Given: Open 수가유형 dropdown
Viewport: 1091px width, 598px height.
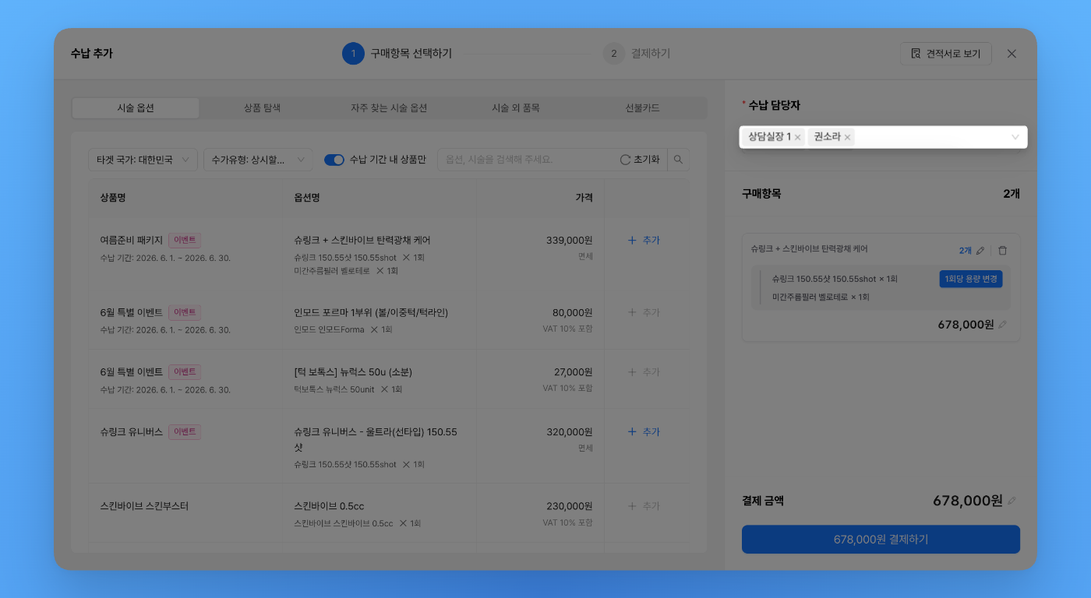Looking at the screenshot, I should click(x=257, y=160).
